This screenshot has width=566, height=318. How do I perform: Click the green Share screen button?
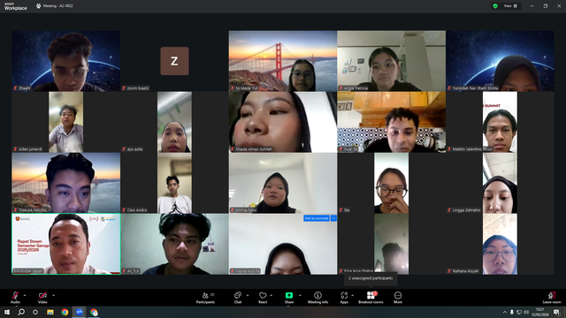(x=289, y=298)
